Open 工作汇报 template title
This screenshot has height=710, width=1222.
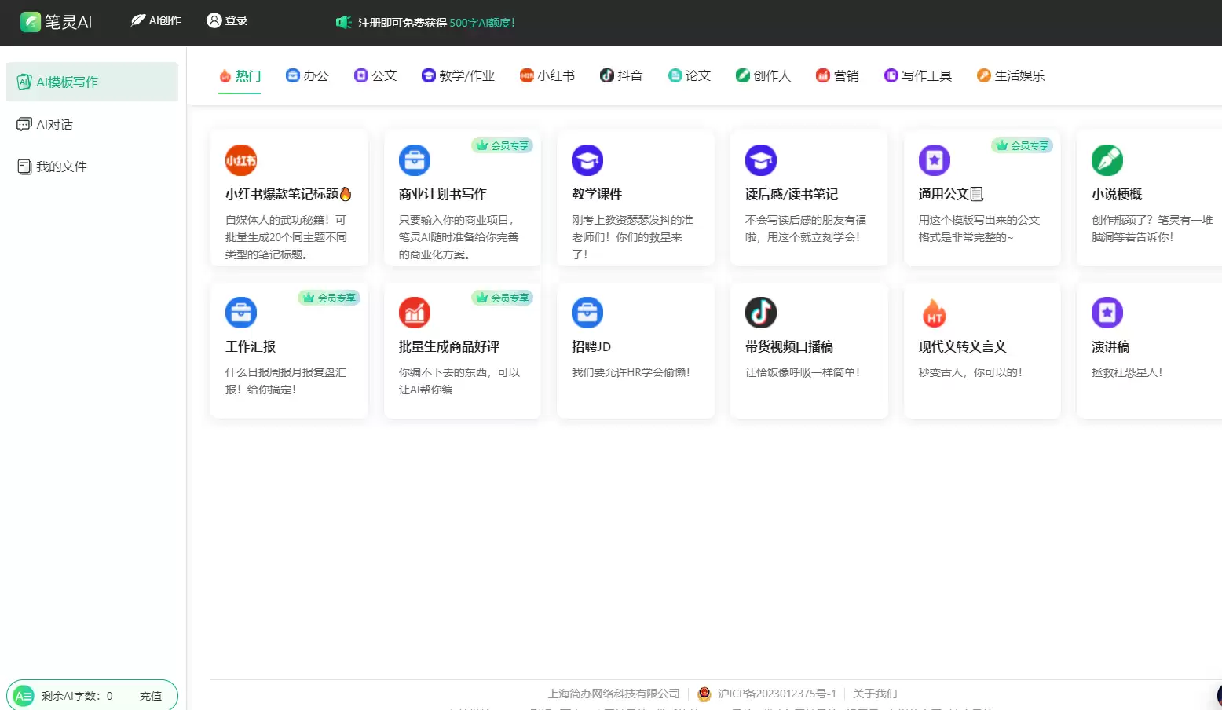(x=251, y=346)
